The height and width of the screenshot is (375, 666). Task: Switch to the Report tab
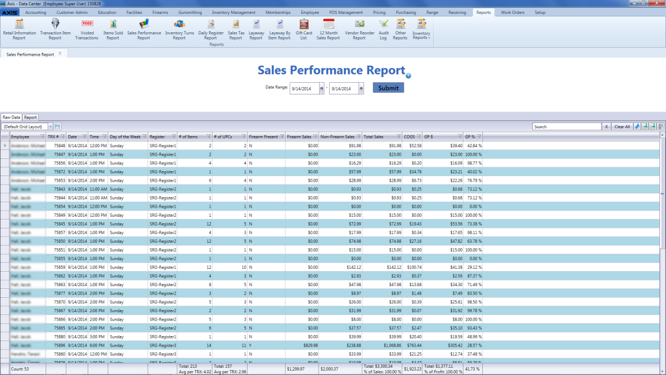(30, 117)
